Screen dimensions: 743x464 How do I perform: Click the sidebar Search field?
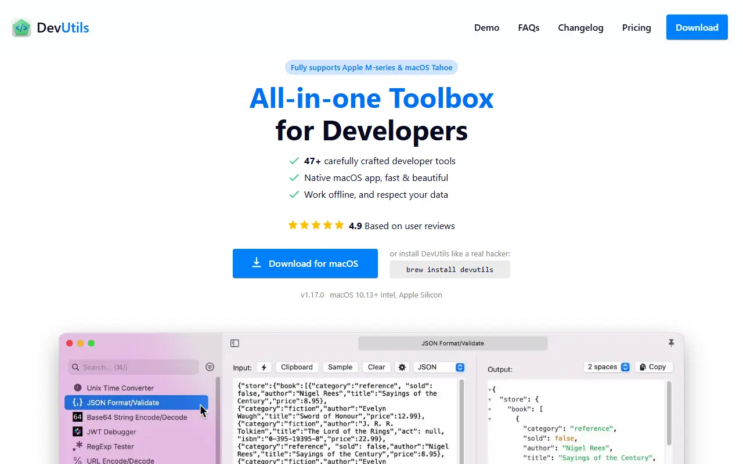point(134,367)
